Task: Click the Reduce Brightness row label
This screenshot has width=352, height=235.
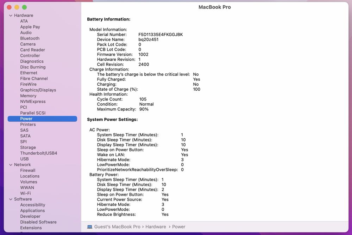Action: 116,214
